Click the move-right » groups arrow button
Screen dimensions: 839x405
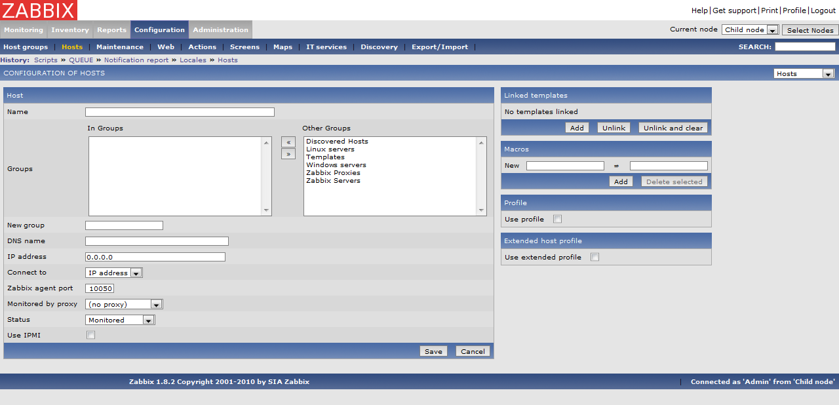pos(288,154)
